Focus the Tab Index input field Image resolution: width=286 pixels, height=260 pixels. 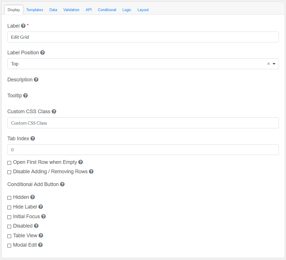coord(143,150)
